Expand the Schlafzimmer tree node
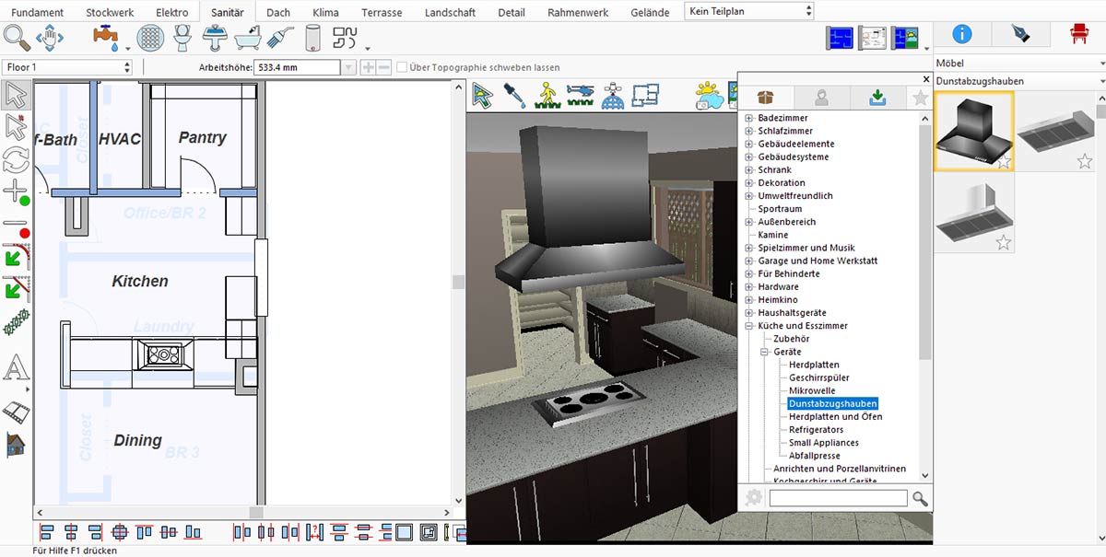The image size is (1106, 557). 749,132
